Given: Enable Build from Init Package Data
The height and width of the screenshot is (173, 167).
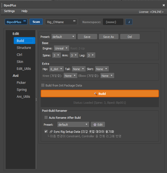Looking at the screenshot, I should [x=43, y=85].
